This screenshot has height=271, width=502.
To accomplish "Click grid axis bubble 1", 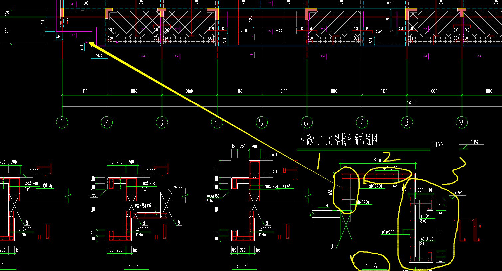I will coord(62,122).
